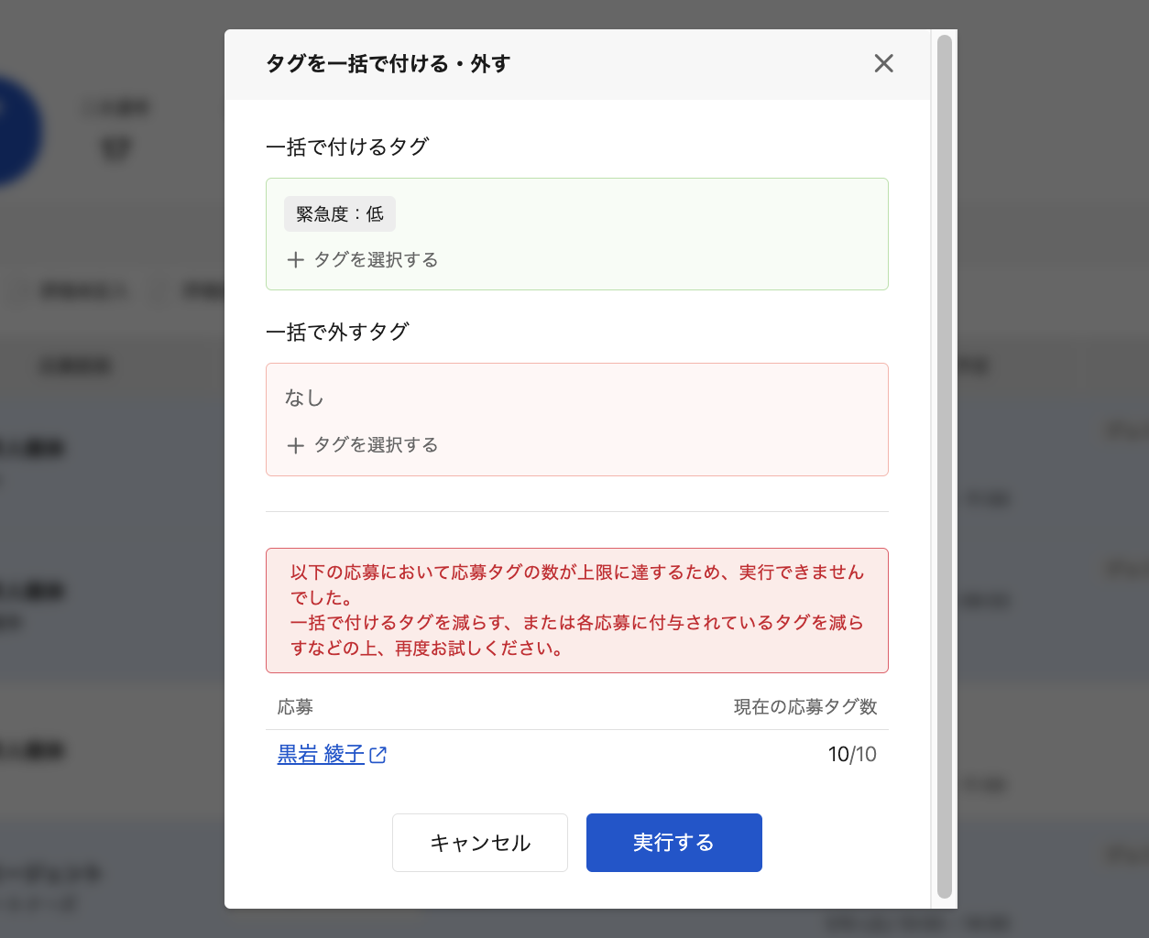
Task: Click the 応募 column header
Action: tap(295, 707)
